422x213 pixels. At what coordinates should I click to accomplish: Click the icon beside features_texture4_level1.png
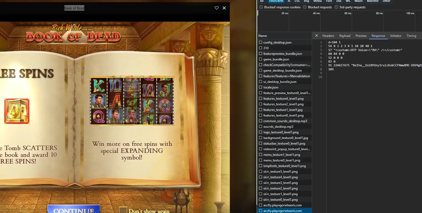click(x=261, y=98)
